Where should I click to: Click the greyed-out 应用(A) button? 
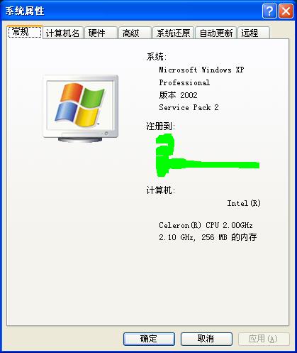264,339
